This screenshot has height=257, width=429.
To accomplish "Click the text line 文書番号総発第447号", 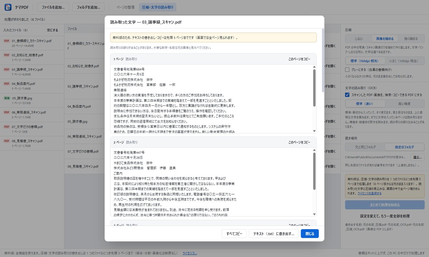I will (129, 152).
